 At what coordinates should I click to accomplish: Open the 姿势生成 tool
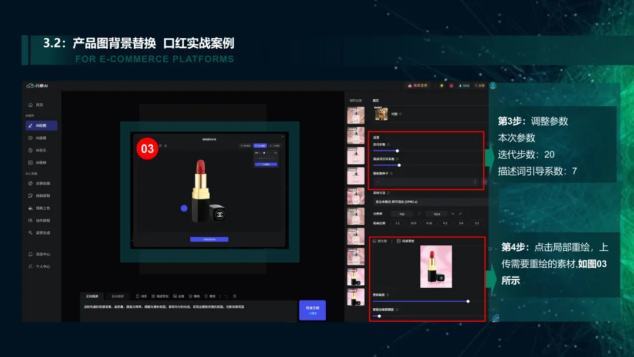click(39, 233)
